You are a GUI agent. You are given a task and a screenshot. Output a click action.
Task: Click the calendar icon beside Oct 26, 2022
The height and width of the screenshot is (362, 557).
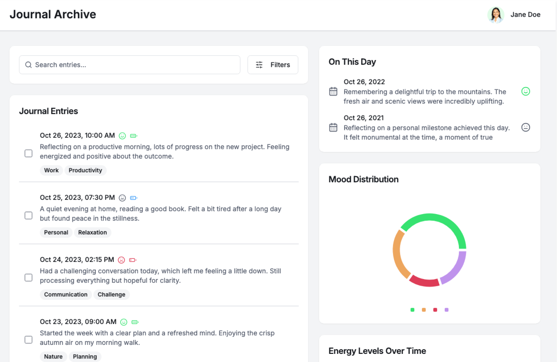pos(333,91)
